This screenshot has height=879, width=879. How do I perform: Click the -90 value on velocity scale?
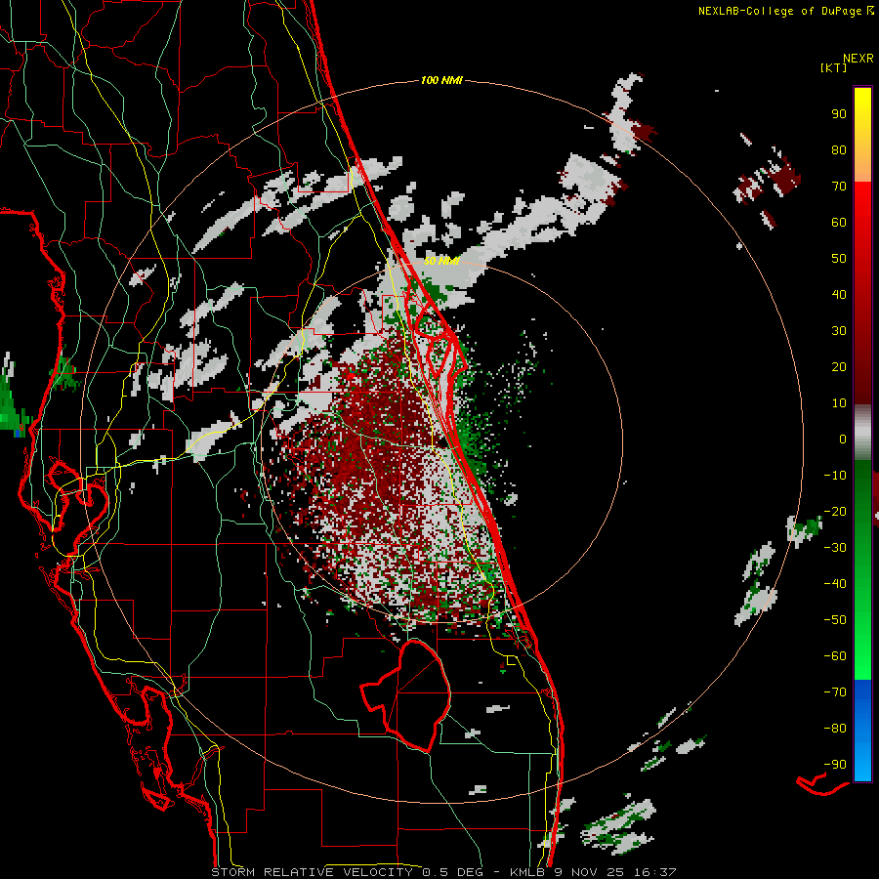[x=835, y=765]
